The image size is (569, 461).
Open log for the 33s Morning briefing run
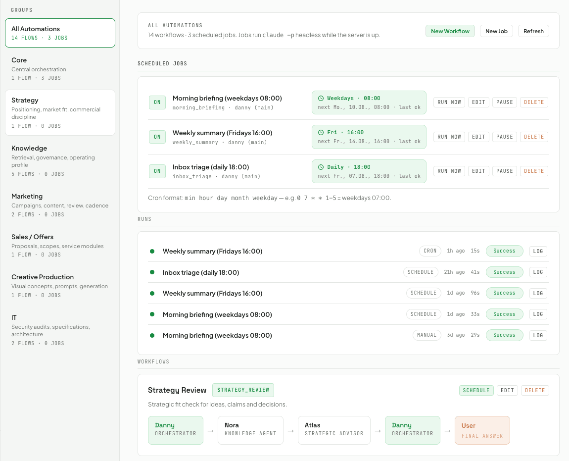538,314
